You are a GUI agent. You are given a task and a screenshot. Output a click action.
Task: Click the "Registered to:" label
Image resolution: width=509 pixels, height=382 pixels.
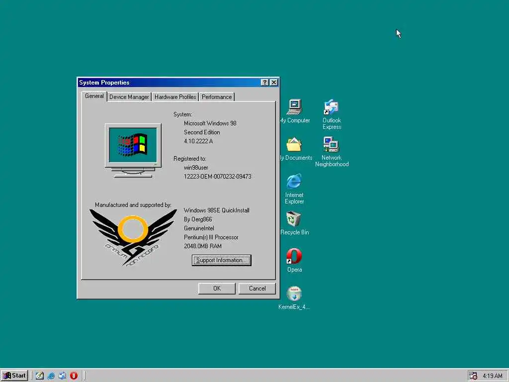(x=189, y=159)
